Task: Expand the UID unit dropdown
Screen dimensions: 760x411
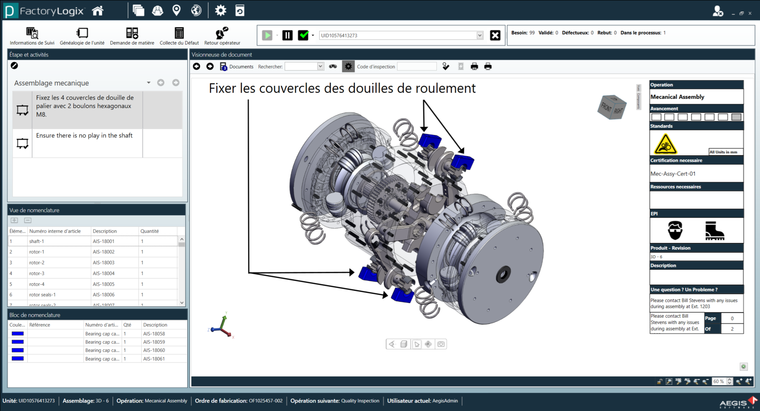Action: tap(480, 35)
